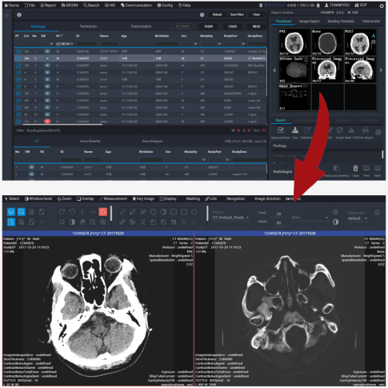388x388 pixels.
Task: Open the Window/level settings gear icon
Action: click(336, 212)
